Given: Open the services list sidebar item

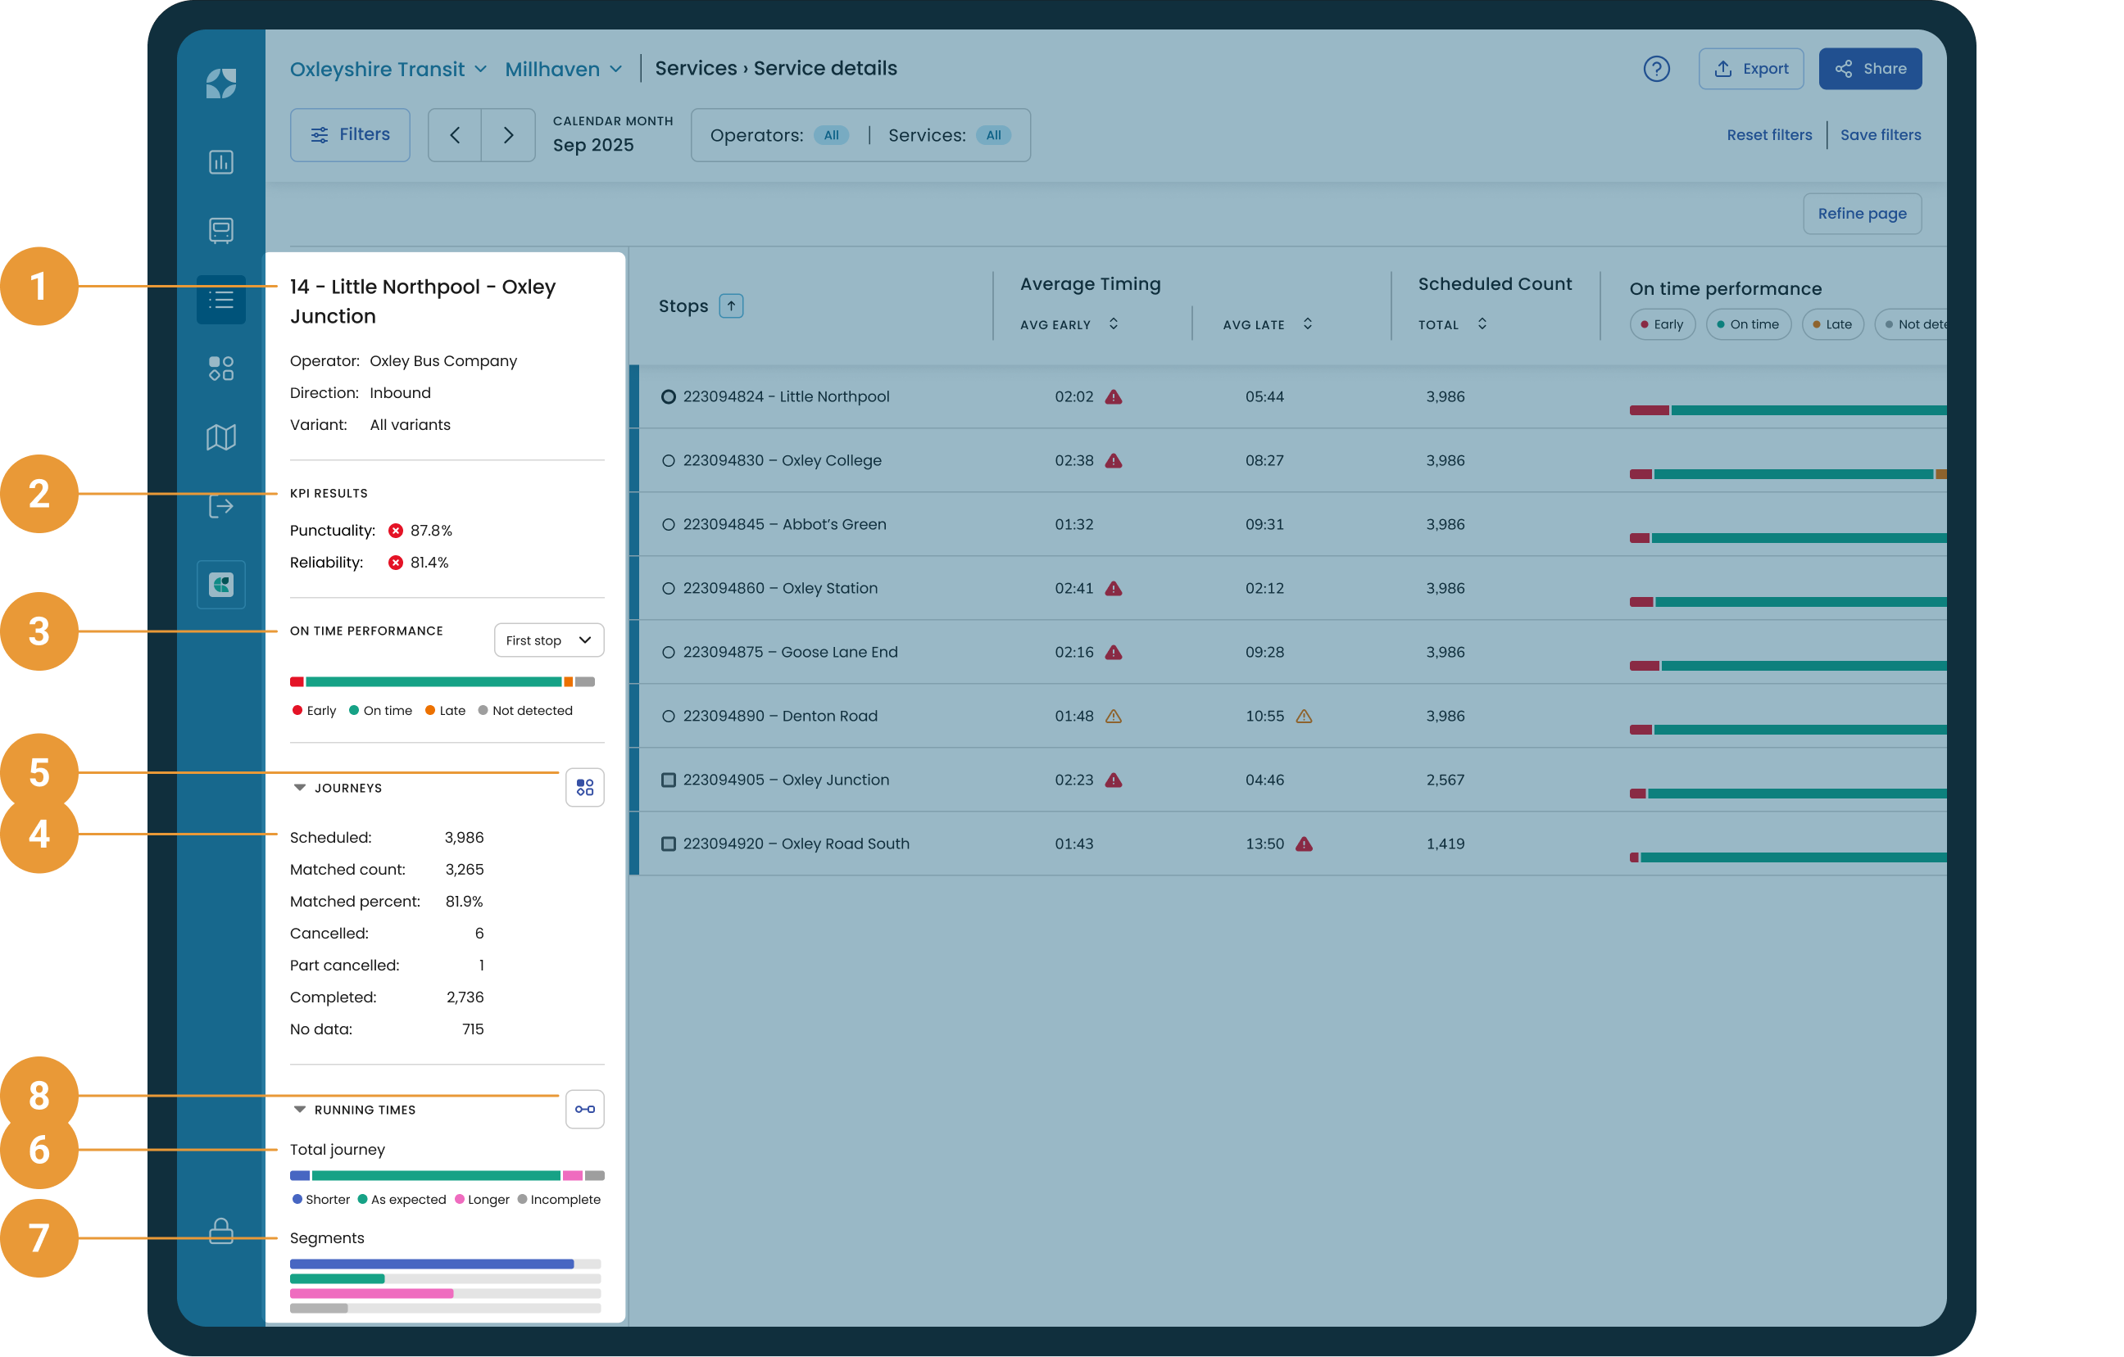Looking at the screenshot, I should 220,300.
